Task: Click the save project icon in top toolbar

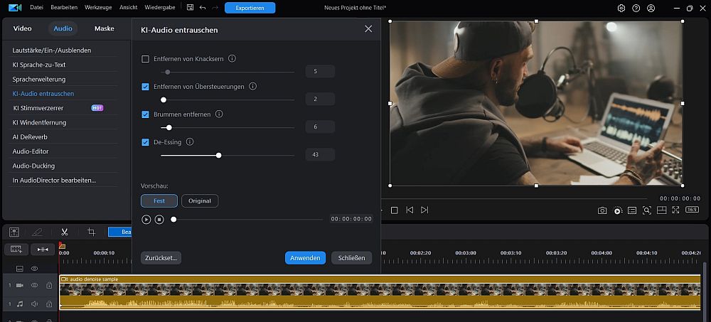Action: 190,8
